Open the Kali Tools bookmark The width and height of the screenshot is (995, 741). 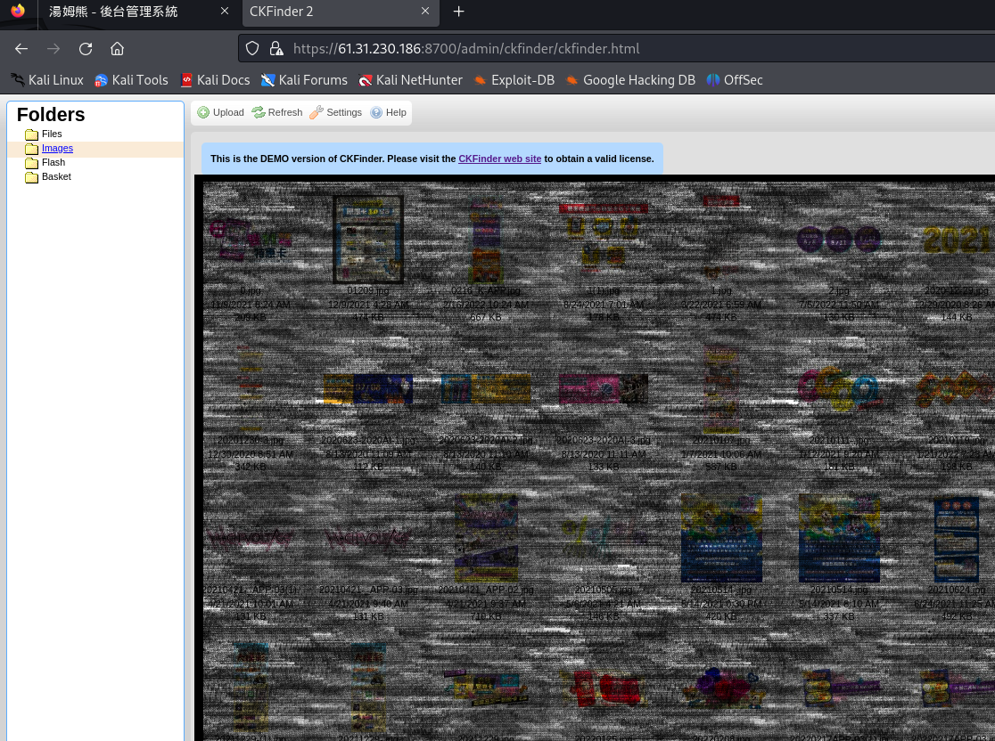pos(131,80)
